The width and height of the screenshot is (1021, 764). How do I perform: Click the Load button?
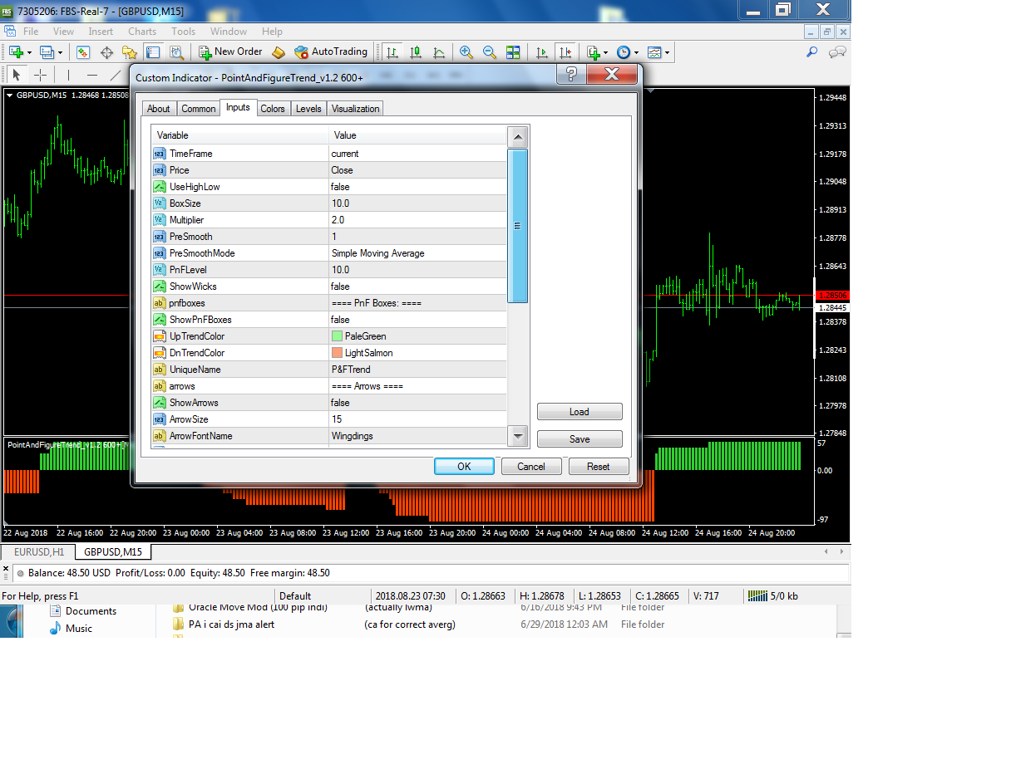(x=580, y=412)
